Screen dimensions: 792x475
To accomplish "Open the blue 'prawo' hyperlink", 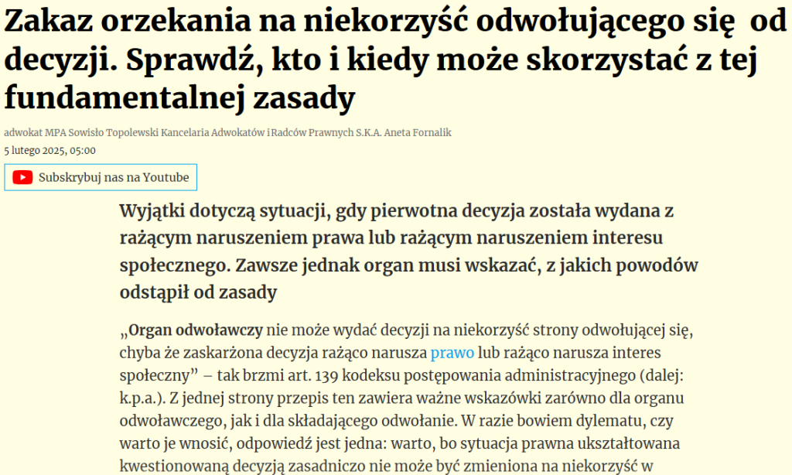I will [x=452, y=353].
